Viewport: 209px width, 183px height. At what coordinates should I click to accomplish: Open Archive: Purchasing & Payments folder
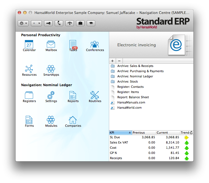point(151,71)
